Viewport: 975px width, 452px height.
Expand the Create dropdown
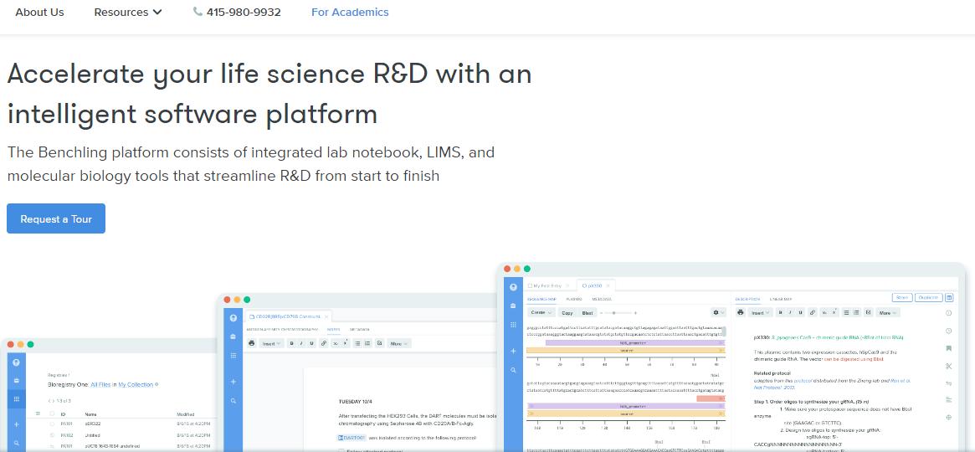(541, 313)
